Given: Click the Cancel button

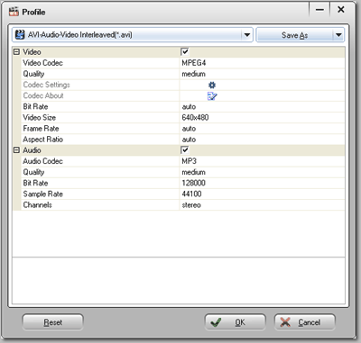Looking at the screenshot, I should click(305, 322).
